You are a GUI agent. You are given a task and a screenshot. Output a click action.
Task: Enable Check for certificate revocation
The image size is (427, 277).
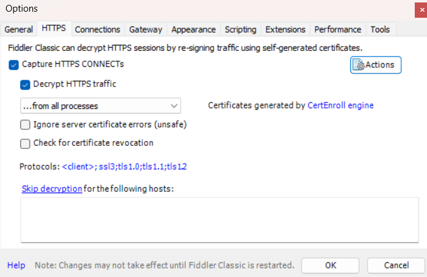(x=25, y=143)
